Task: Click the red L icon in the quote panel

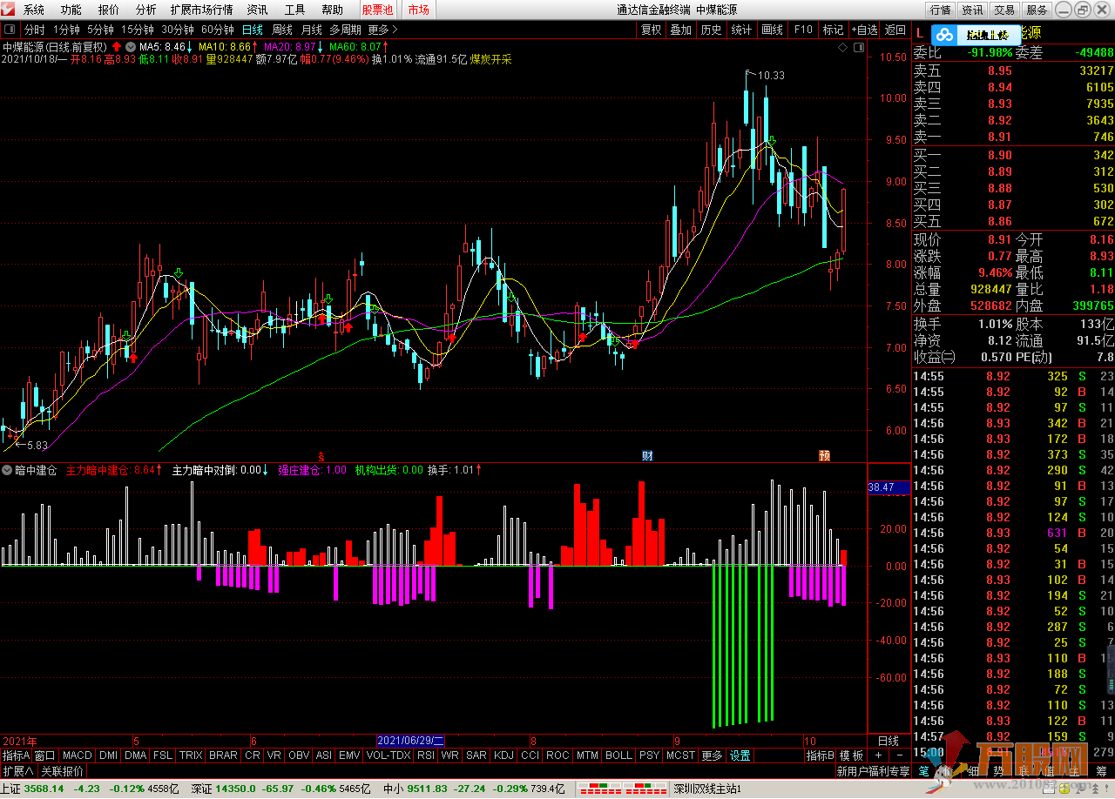Action: click(920, 34)
